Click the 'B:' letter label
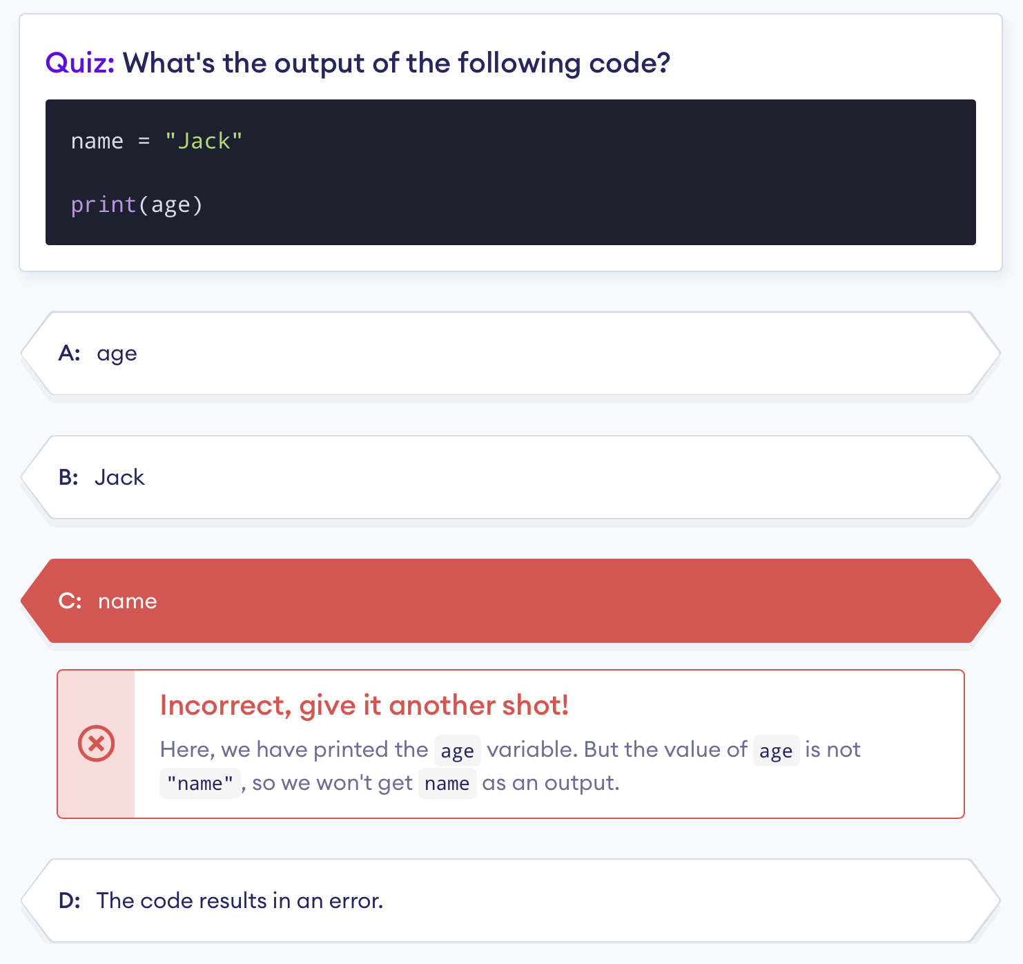Viewport: 1023px width, 964px height. tap(68, 477)
